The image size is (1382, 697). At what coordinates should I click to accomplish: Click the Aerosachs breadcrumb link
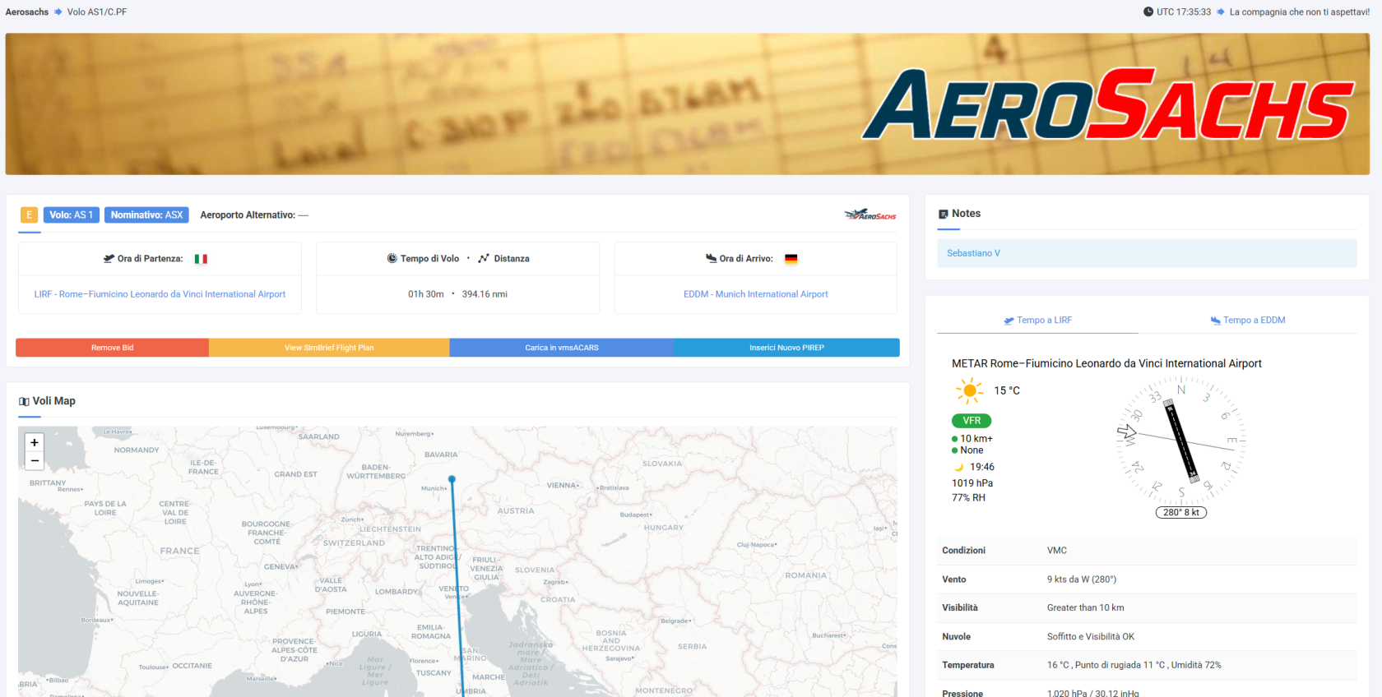pos(27,12)
